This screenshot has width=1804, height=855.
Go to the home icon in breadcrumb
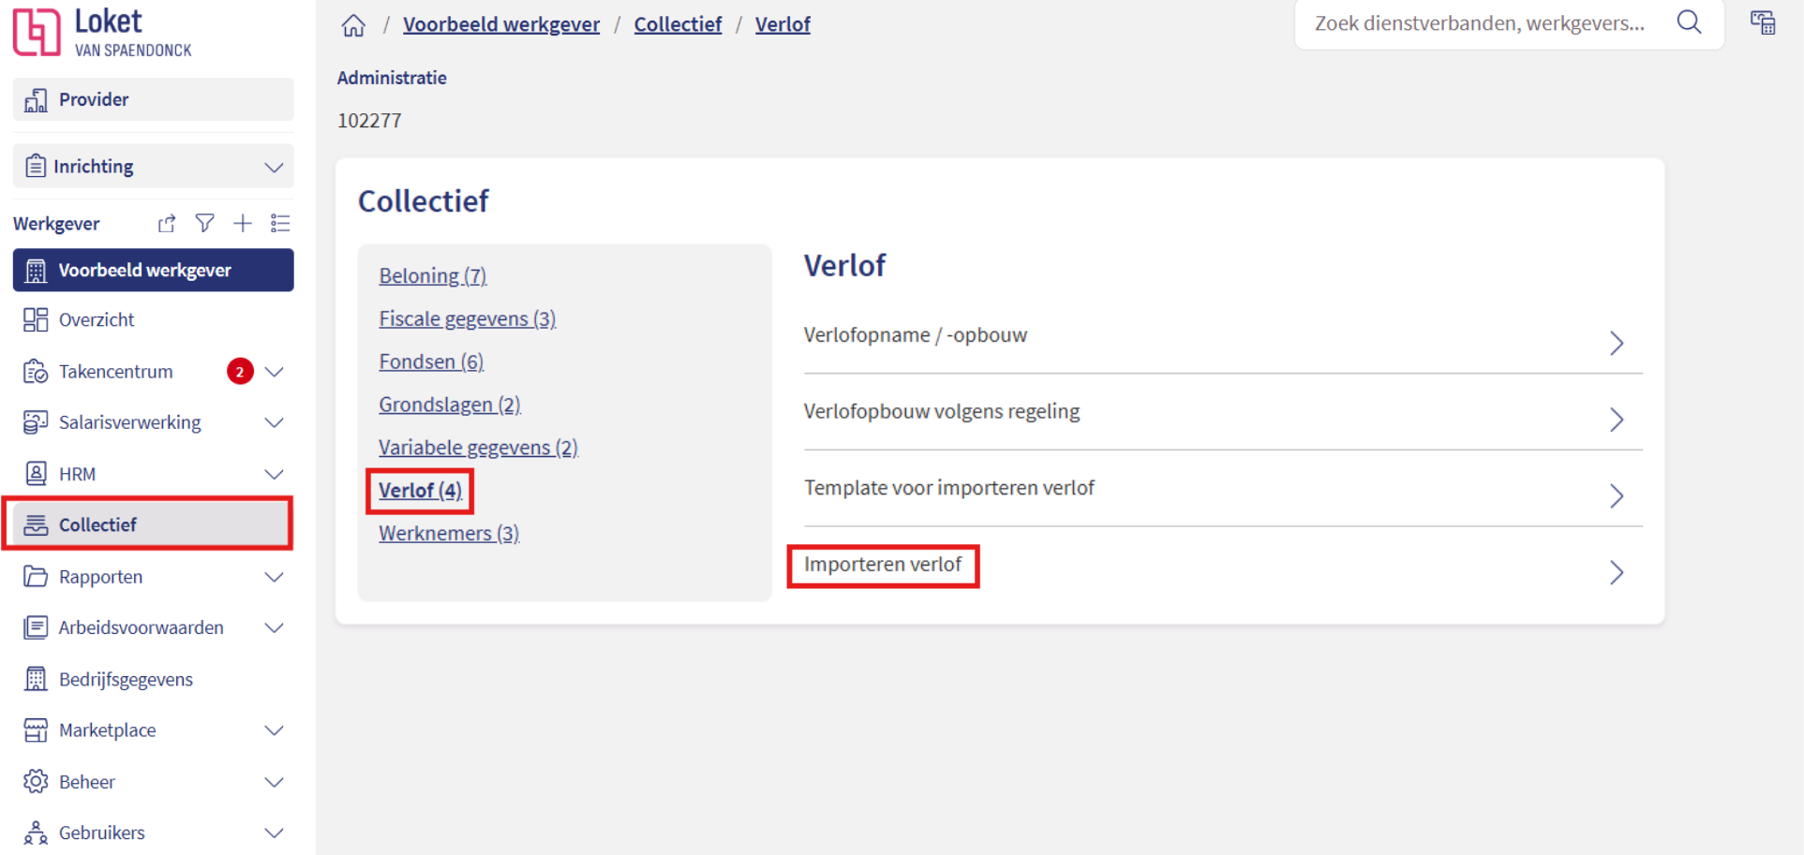point(353,25)
